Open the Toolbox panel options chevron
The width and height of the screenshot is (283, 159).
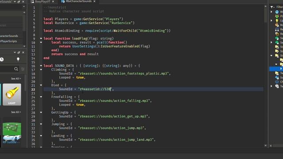15,53
